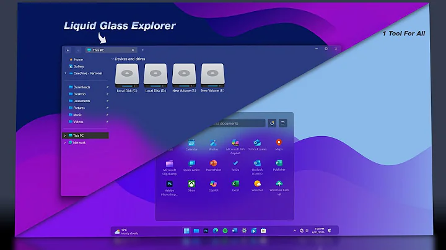Open the notification bell in tray
This screenshot has height=250, width=446.
point(330,231)
